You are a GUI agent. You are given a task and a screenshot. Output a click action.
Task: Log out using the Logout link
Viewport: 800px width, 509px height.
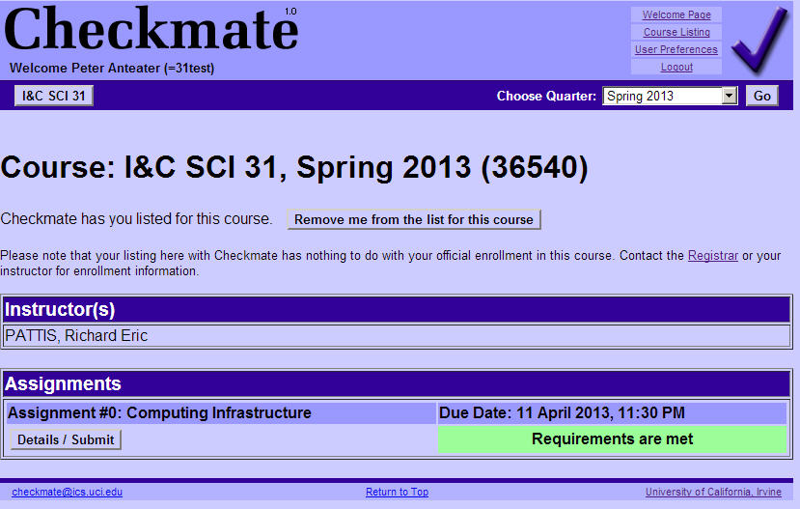[x=676, y=67]
